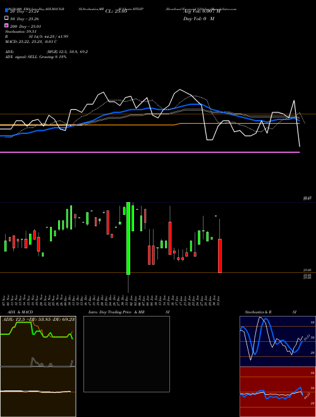Open the empty intraday trading price chart panel
316x417 pixels.
pos(126,354)
